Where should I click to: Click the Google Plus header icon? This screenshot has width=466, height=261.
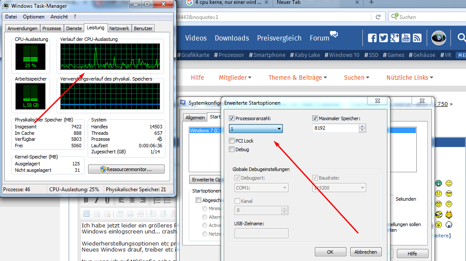395,38
